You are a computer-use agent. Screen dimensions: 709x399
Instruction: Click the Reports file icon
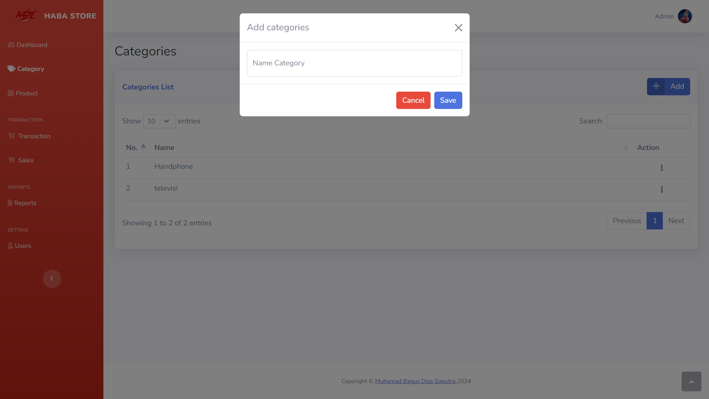click(10, 203)
